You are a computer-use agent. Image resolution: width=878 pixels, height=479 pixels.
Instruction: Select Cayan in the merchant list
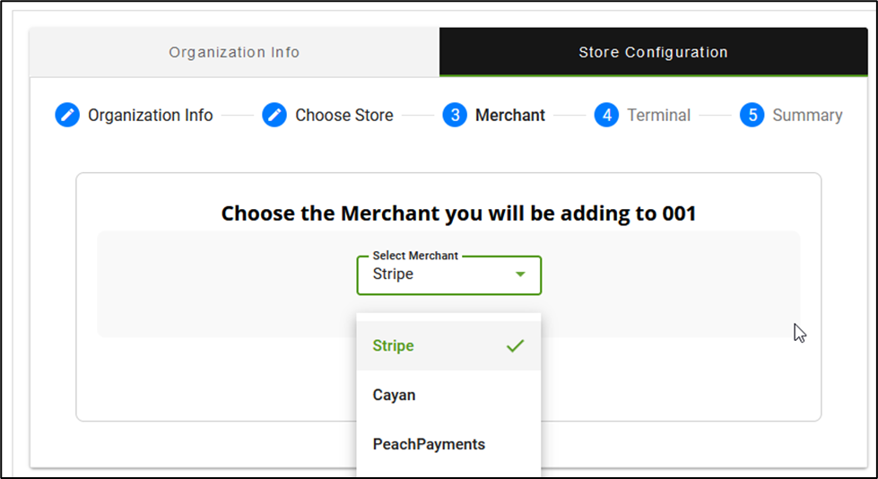coord(395,395)
